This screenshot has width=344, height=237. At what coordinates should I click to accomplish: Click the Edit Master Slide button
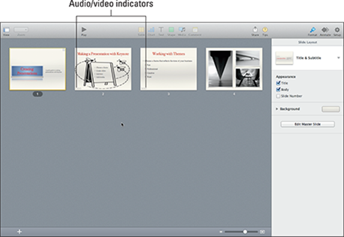307,124
